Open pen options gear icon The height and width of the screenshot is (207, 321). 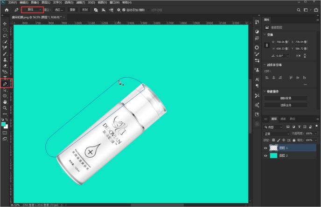(x=119, y=10)
